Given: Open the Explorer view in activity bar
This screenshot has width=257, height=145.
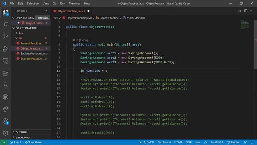Looking at the screenshot, I should coord(5,12).
